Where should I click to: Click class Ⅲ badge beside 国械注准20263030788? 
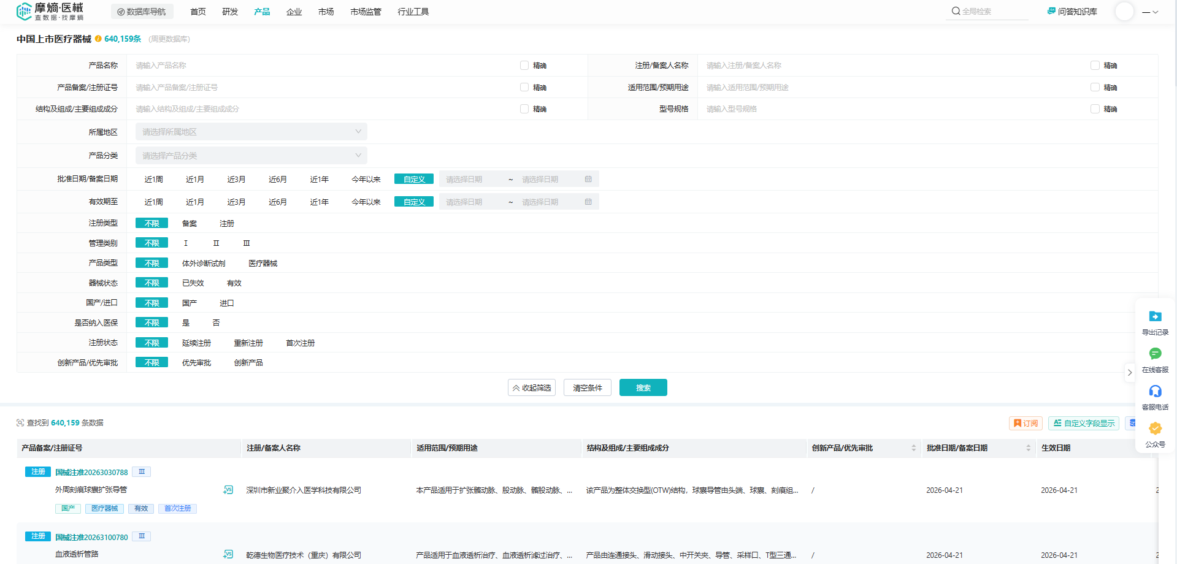tap(142, 472)
